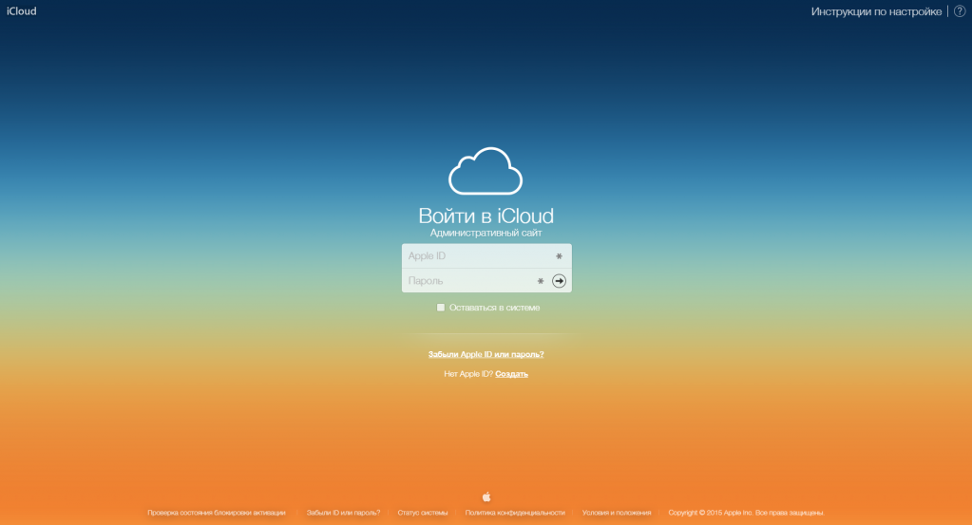Open "Забыли Apple ID или пароль?" link
This screenshot has width=972, height=525.
486,354
